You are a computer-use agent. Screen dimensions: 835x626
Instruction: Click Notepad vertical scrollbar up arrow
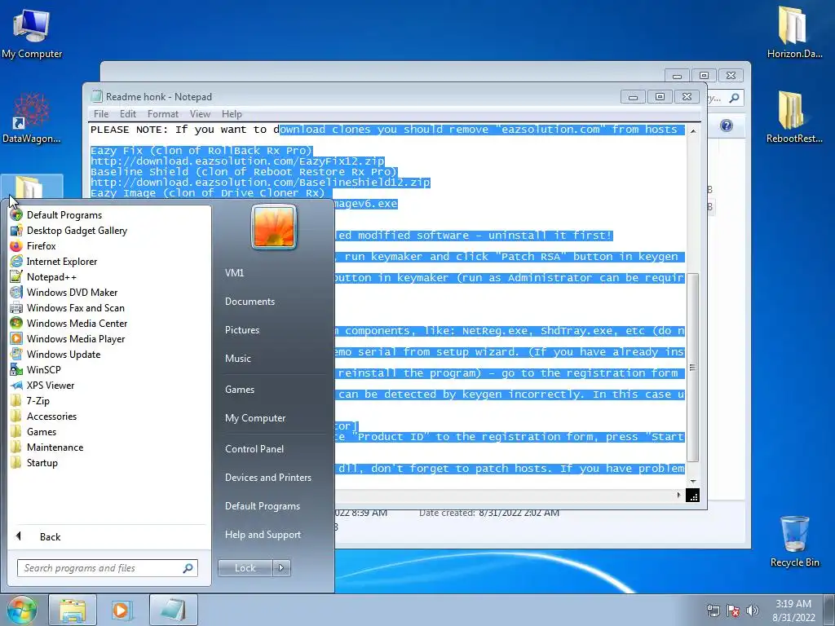pyautogui.click(x=693, y=130)
